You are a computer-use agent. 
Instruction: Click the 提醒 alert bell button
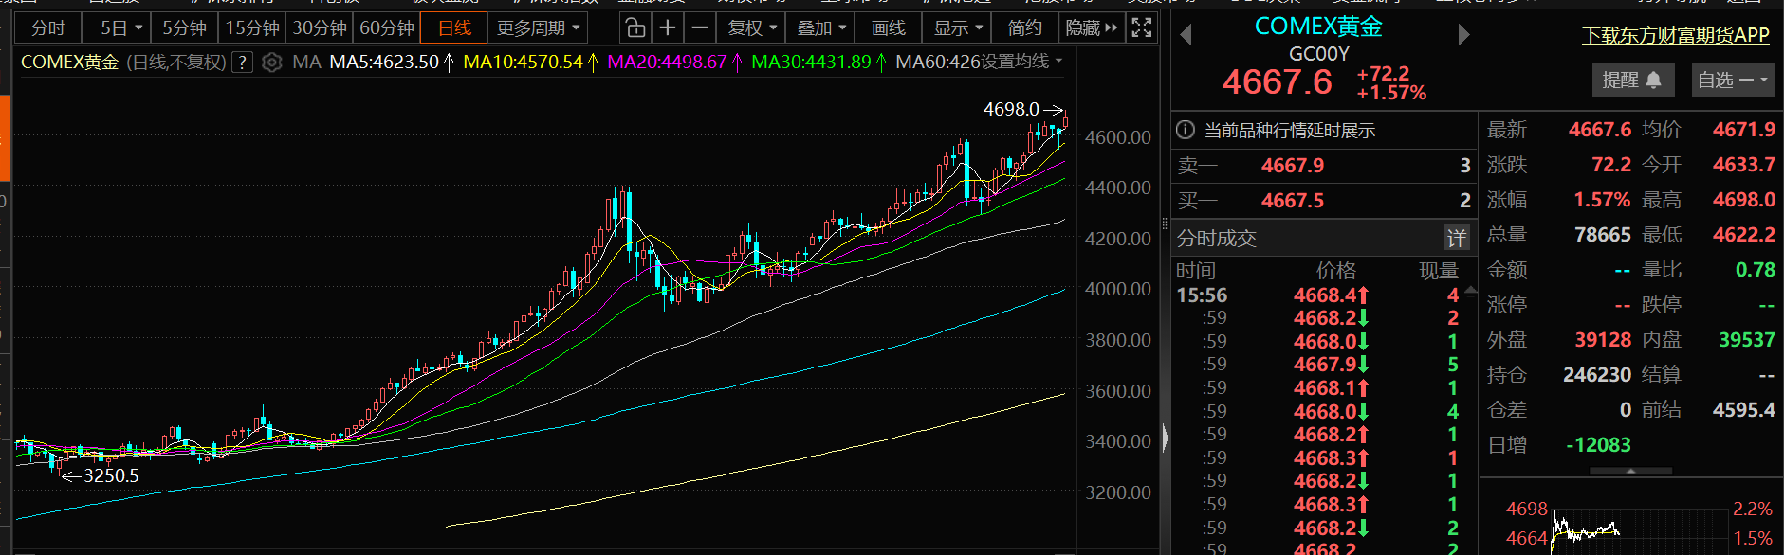1631,81
